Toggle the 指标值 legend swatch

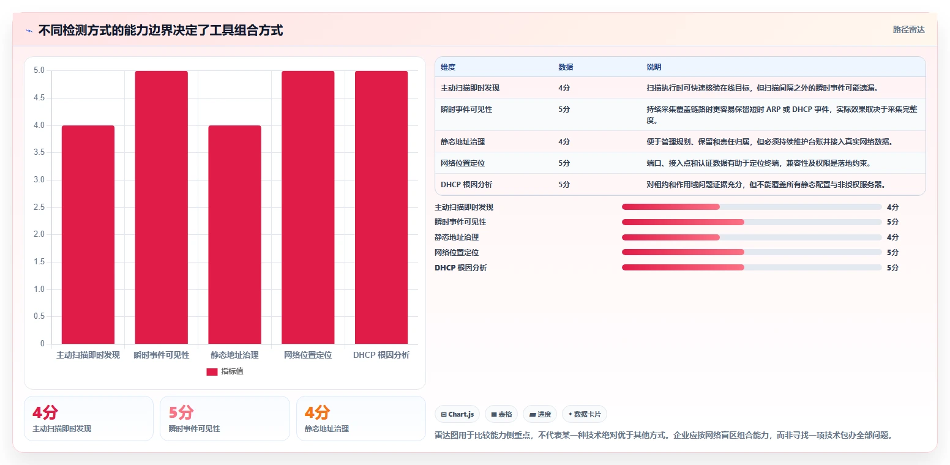[212, 372]
